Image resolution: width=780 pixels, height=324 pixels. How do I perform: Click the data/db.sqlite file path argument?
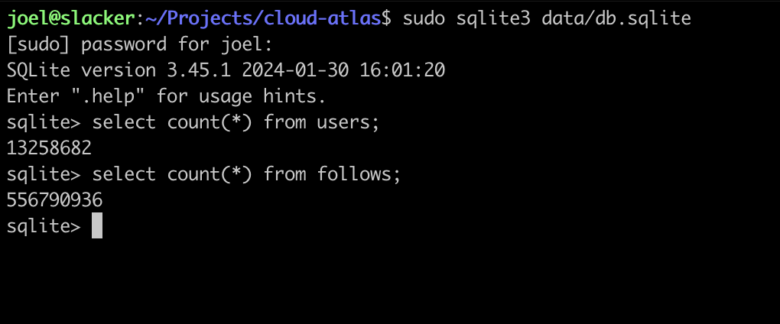(x=616, y=18)
